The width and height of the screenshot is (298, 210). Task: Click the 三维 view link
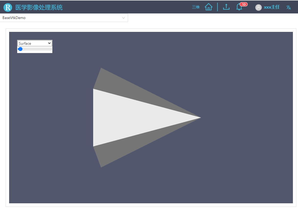point(196,7)
